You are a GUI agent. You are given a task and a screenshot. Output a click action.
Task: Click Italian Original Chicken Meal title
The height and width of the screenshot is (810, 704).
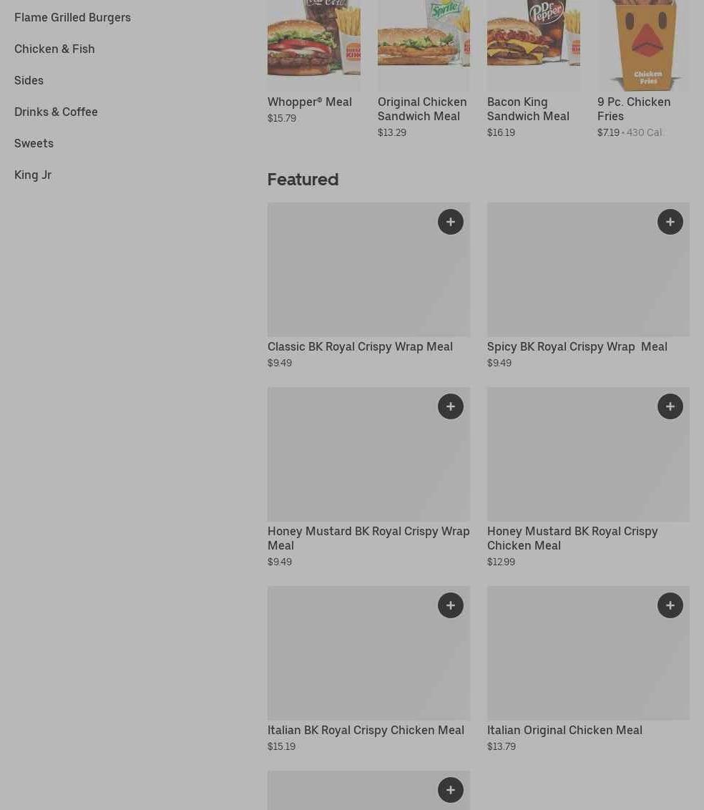(564, 730)
